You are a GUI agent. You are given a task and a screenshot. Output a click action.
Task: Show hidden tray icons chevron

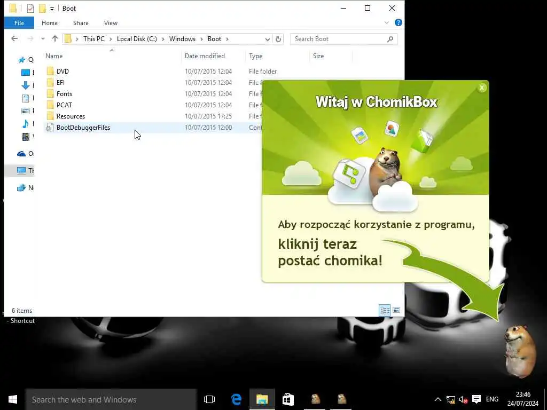tap(438, 399)
